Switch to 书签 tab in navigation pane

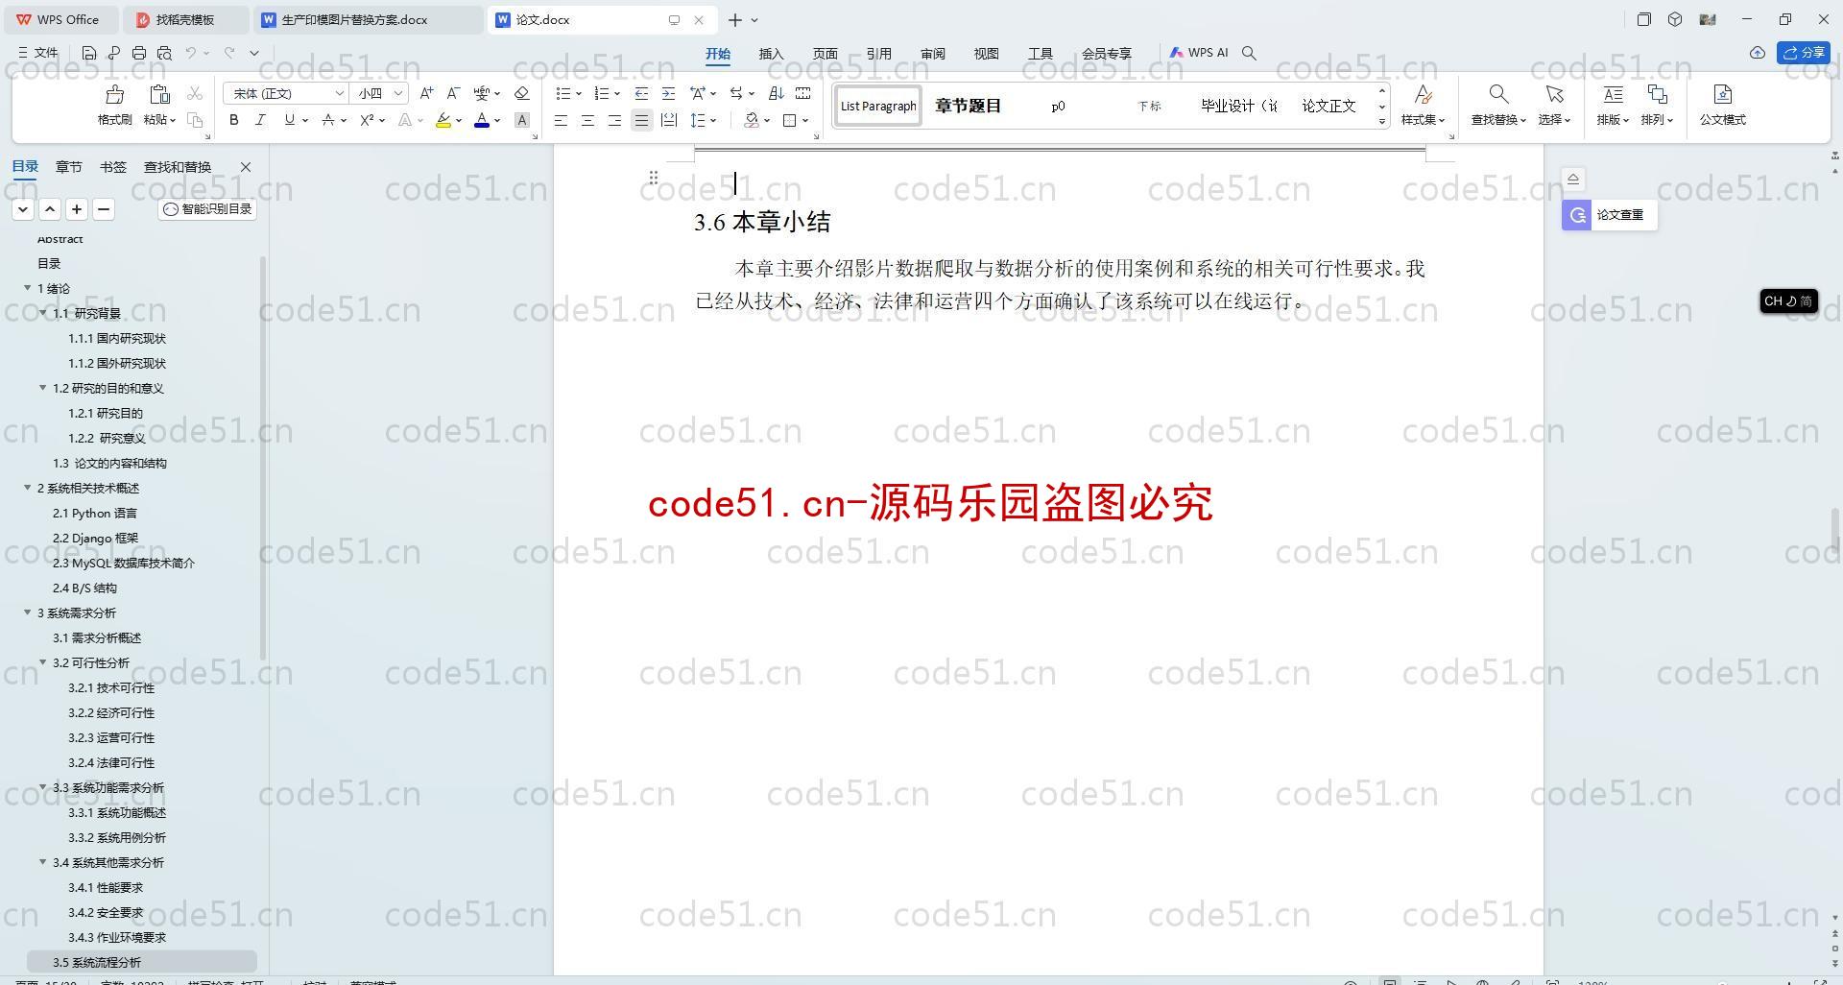(112, 167)
